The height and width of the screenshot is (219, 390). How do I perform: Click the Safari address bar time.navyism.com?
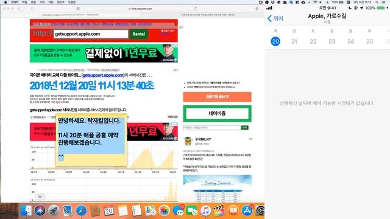coord(141,9)
